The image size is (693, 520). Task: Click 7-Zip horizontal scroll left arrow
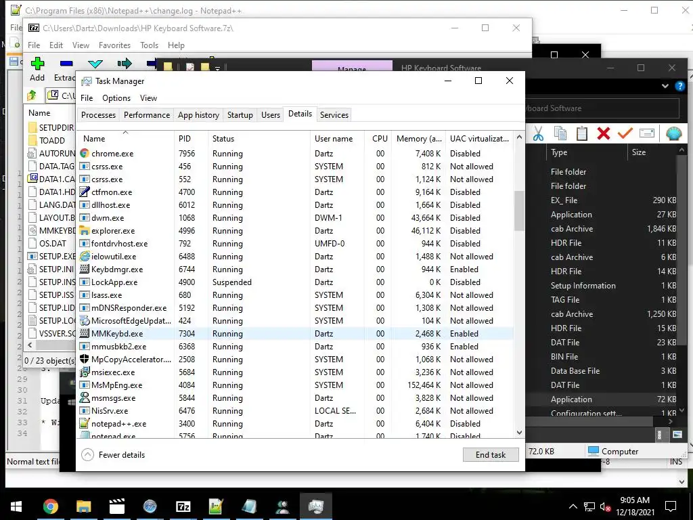[30, 345]
